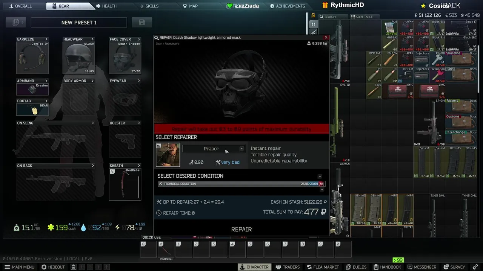Screen dimensions: 483x271
Task: Open the Map tab
Action: pos(190,6)
